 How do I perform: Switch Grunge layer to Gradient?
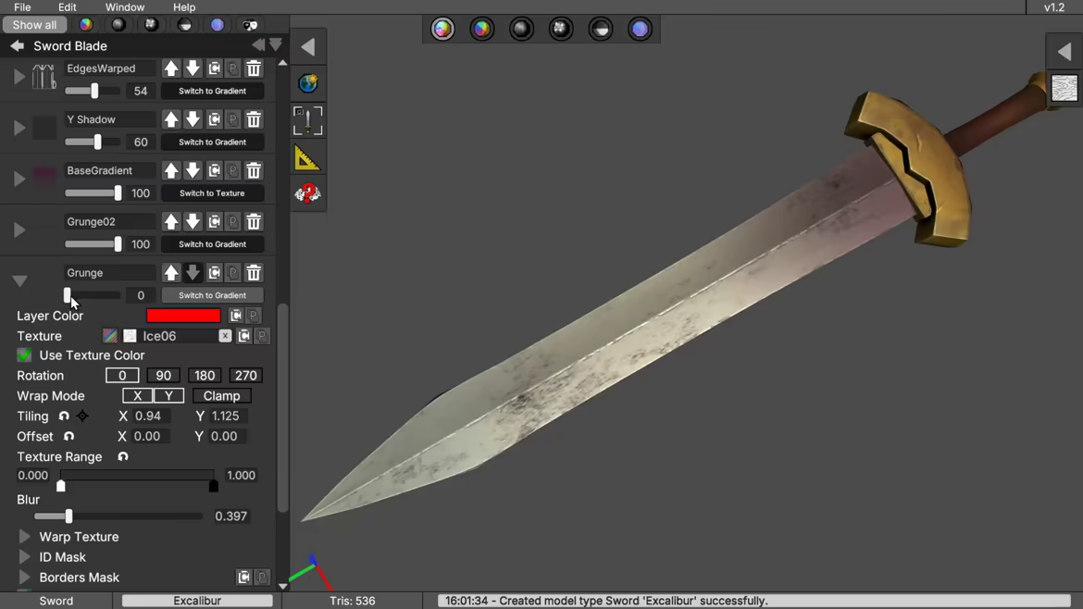tap(212, 295)
